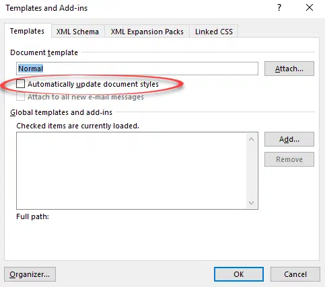This screenshot has height=287, width=325.
Task: Open the Organizer... dialog
Action: click(30, 274)
